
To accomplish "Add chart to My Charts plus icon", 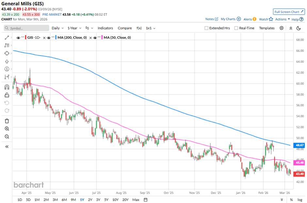I will tap(239, 19).
